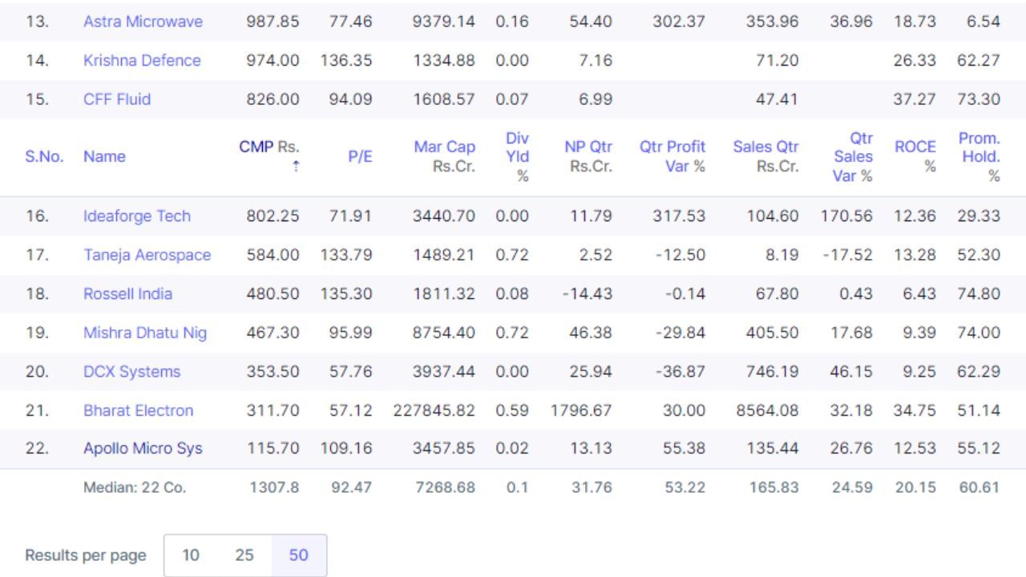
Task: Click Mishra Dhatu Nig sales 405.50
Action: coord(774,333)
